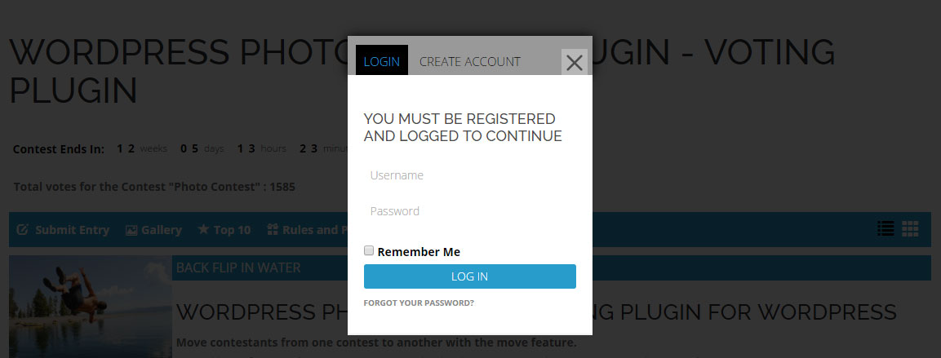Open the Submit Entry menu label
This screenshot has height=358, width=941.
(72, 230)
